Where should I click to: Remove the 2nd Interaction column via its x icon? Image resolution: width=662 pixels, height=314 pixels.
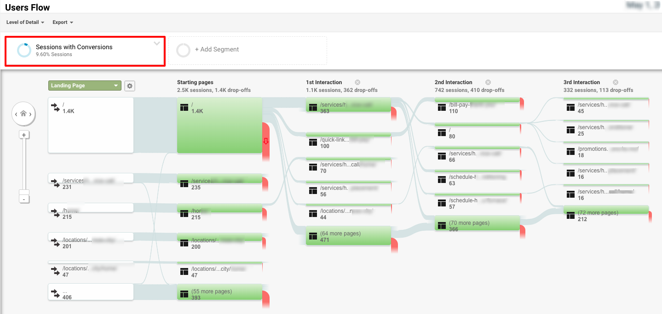(x=488, y=82)
